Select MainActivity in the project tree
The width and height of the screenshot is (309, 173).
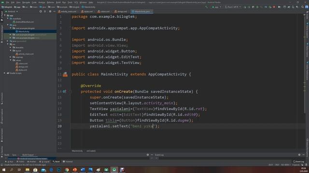click(24, 31)
